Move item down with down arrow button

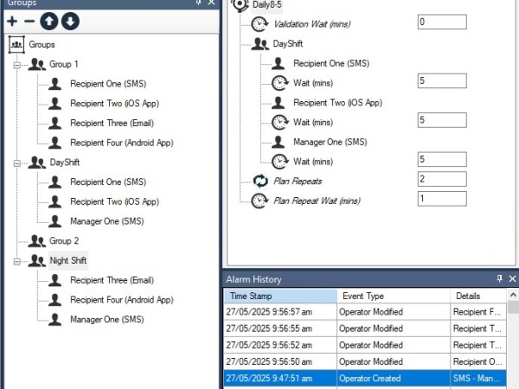[70, 21]
